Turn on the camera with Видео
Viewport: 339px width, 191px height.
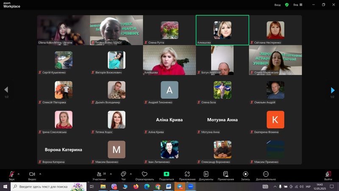(x=32, y=176)
